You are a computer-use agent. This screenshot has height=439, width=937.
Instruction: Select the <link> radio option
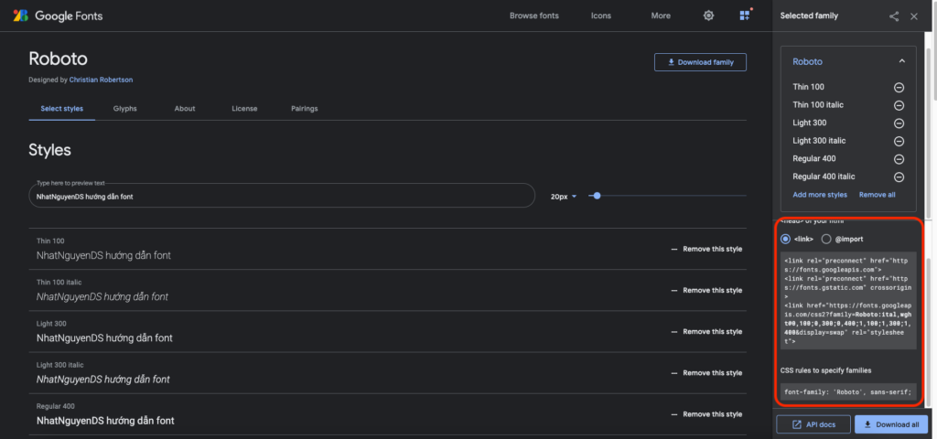[x=786, y=239]
